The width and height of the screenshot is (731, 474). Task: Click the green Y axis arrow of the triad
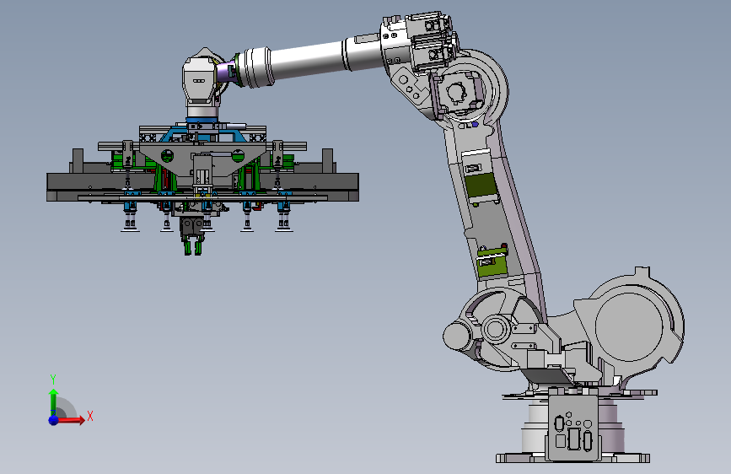(x=54, y=402)
